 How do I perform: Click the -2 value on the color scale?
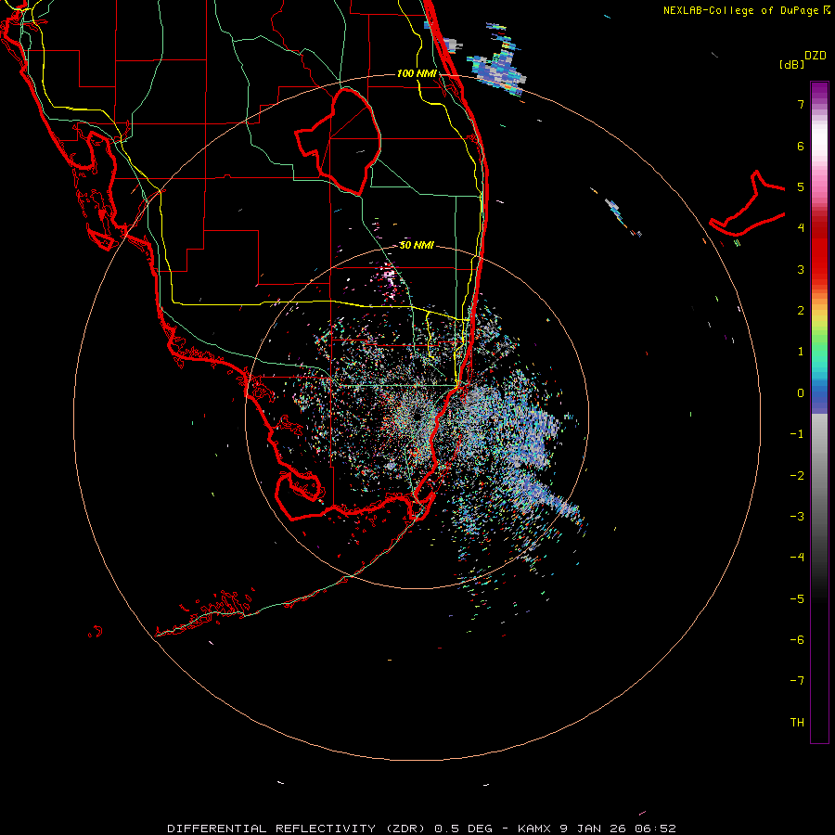pyautogui.click(x=797, y=476)
